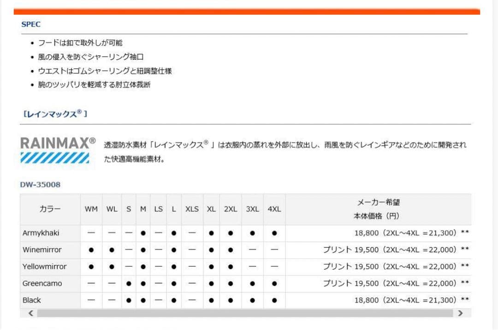Click the XLS size column header
The image size is (498, 330).
point(192,209)
